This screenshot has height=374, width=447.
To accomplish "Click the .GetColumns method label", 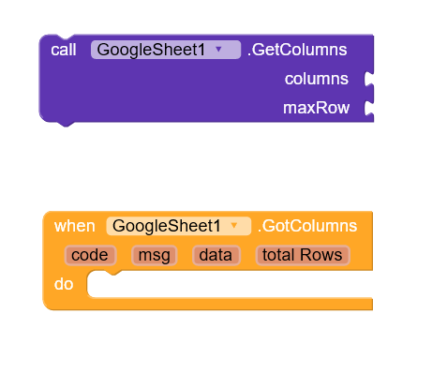I will (x=297, y=50).
